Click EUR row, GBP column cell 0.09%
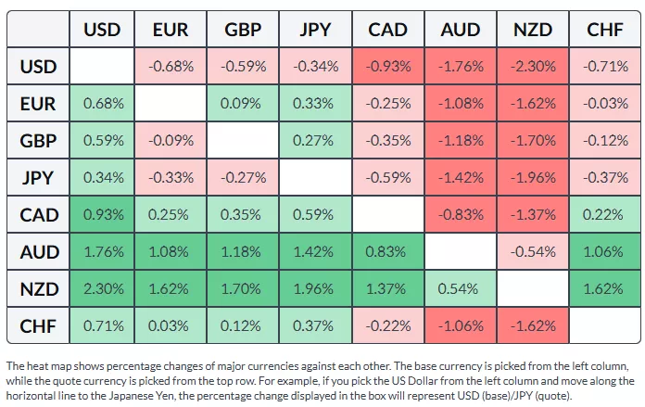This screenshot has height=407, width=645. point(244,104)
